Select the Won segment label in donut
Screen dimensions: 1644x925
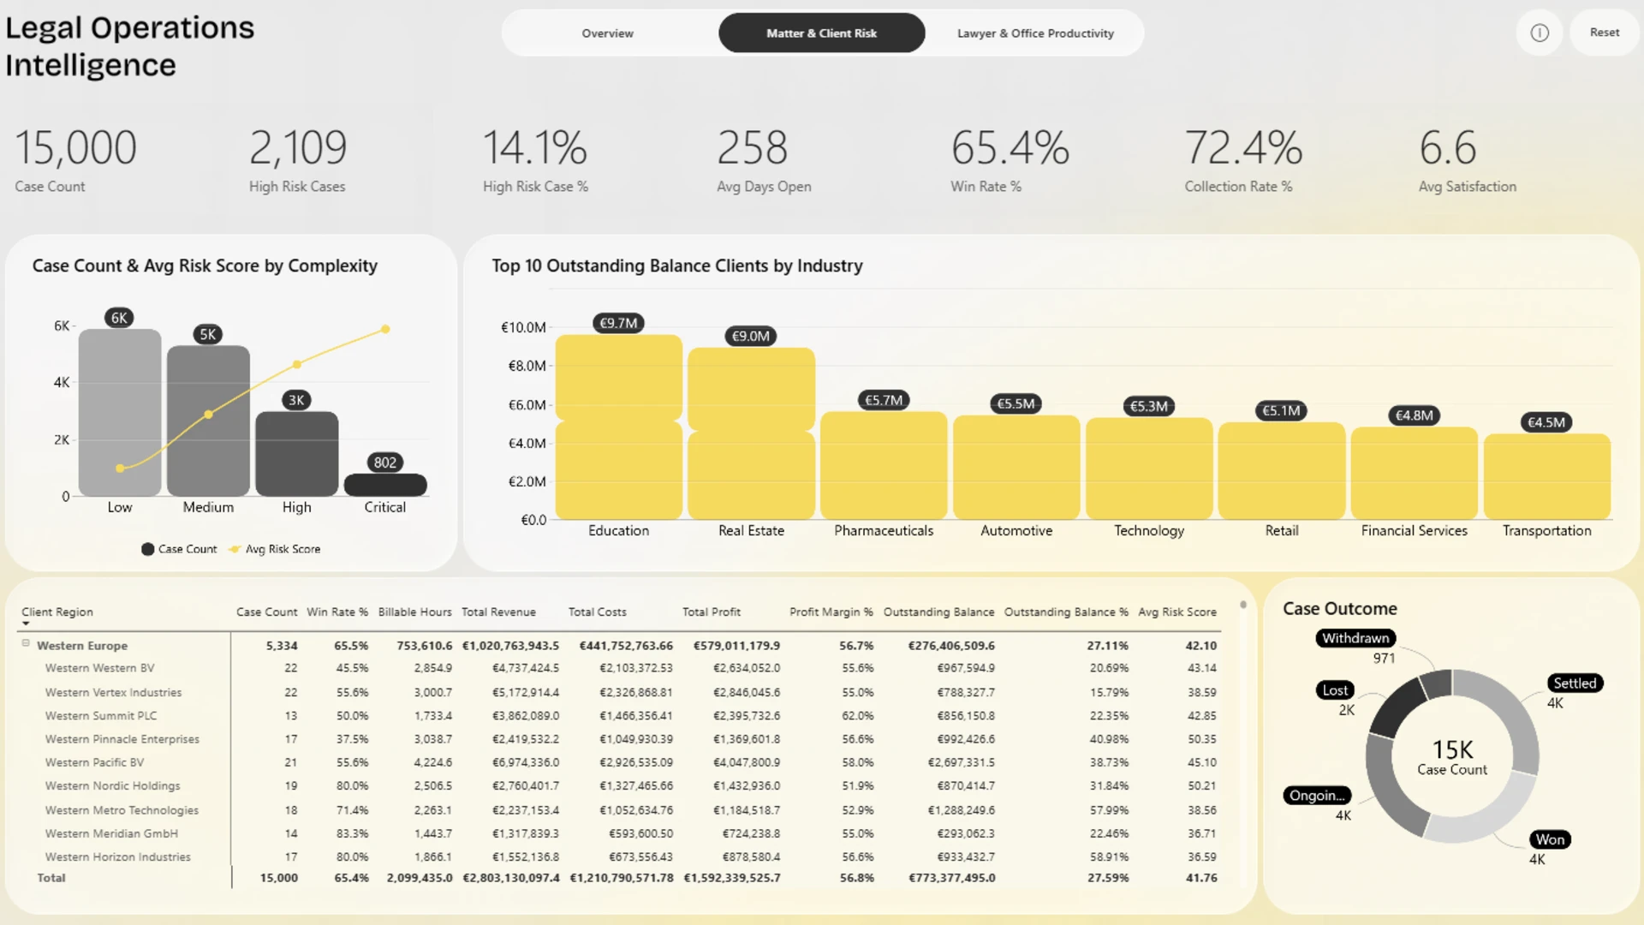(1550, 839)
